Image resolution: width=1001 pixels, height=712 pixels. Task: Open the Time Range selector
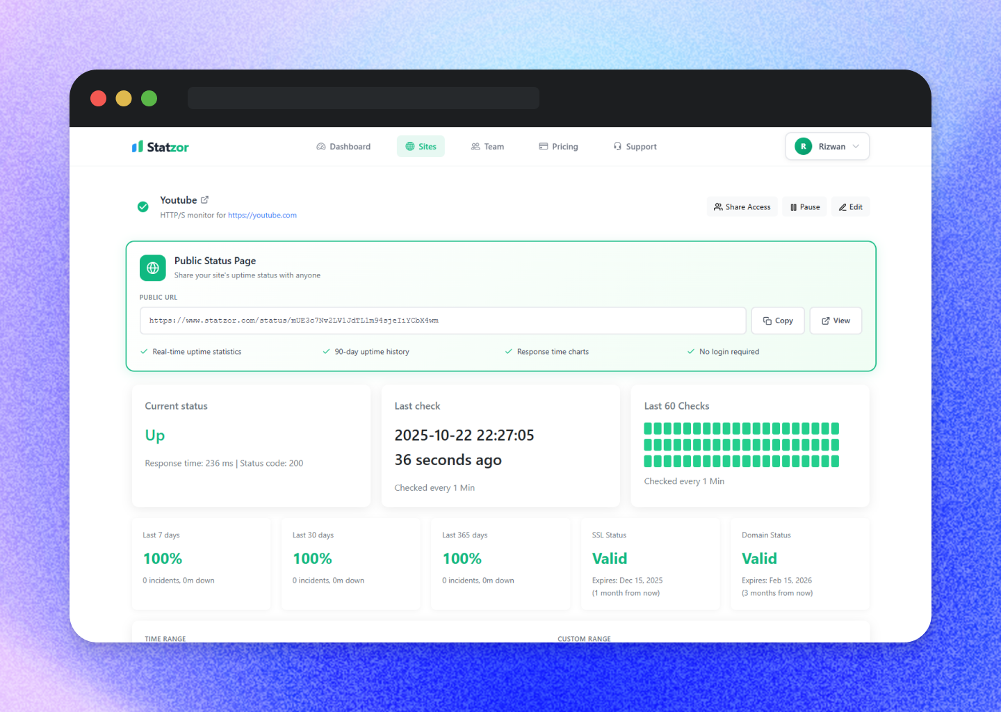(x=165, y=638)
